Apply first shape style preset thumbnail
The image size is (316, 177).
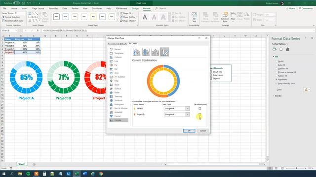[56, 17]
